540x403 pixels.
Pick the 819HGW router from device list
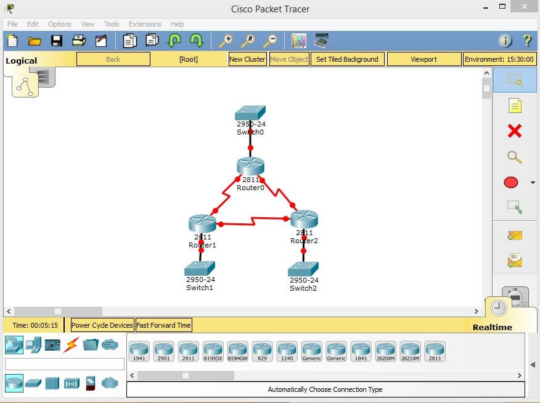[x=237, y=351]
